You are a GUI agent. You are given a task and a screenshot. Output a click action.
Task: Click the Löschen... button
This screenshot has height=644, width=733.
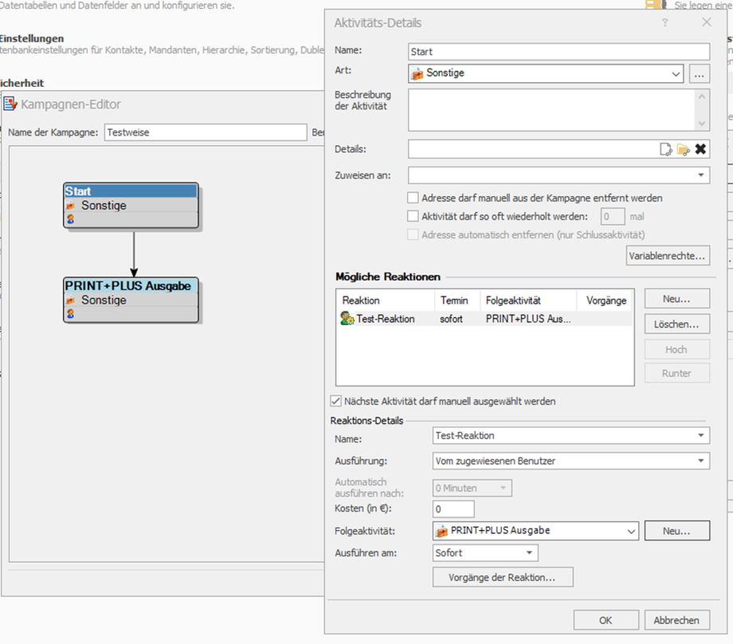coord(677,324)
